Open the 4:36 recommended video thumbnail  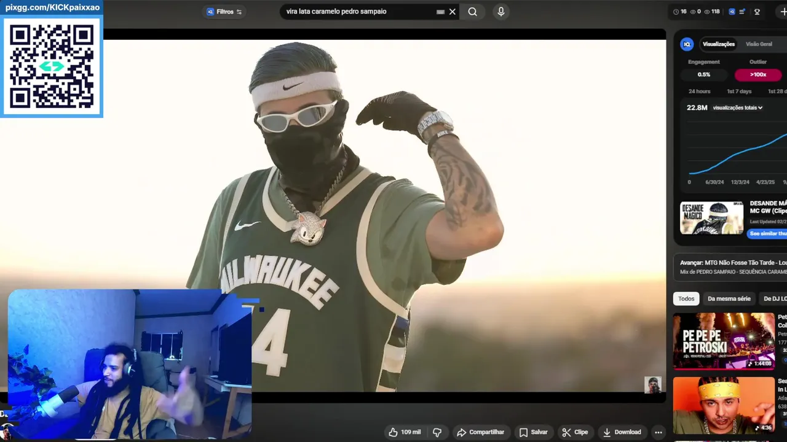pos(724,405)
